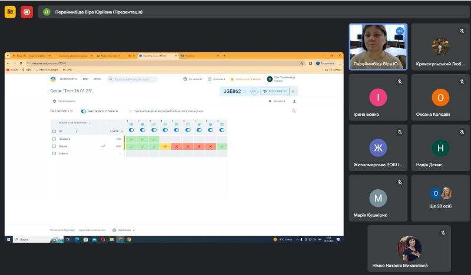
Task: Open Chrome's three-dot menu
Action: (340, 63)
